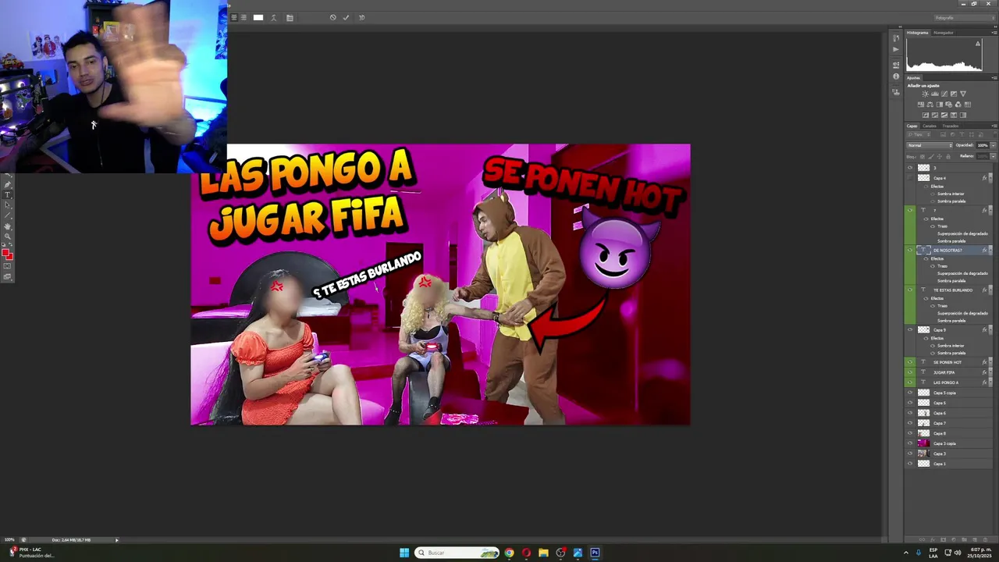The width and height of the screenshot is (999, 562).
Task: Add a Brightness/Contrast adjustment
Action: tap(925, 94)
